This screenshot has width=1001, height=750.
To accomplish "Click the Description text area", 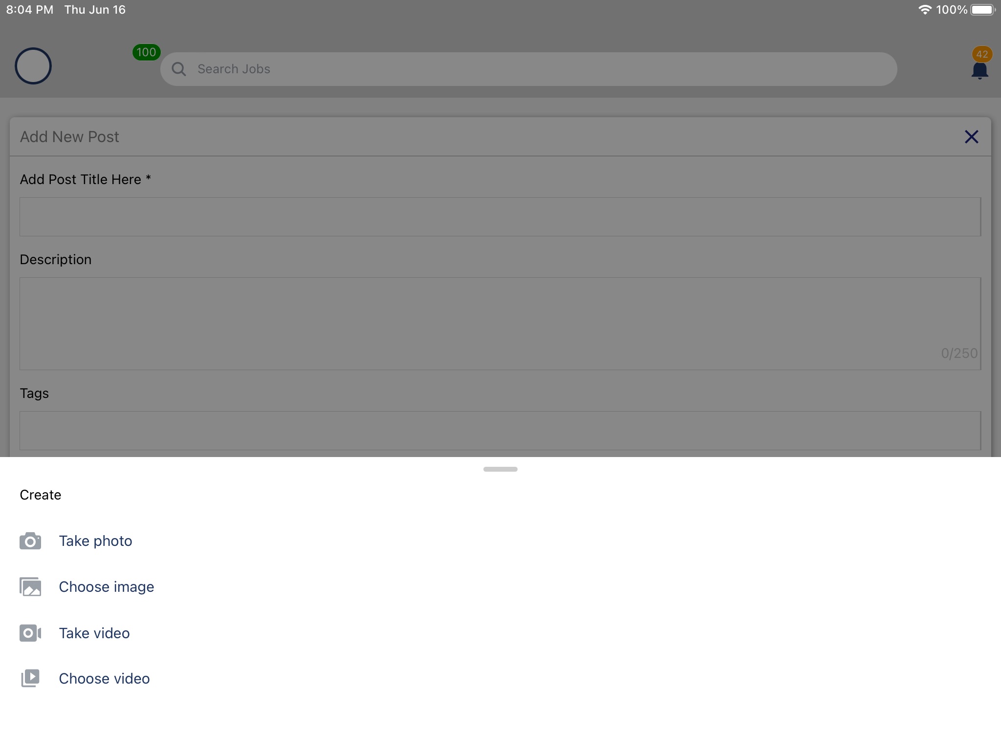I will [x=500, y=324].
